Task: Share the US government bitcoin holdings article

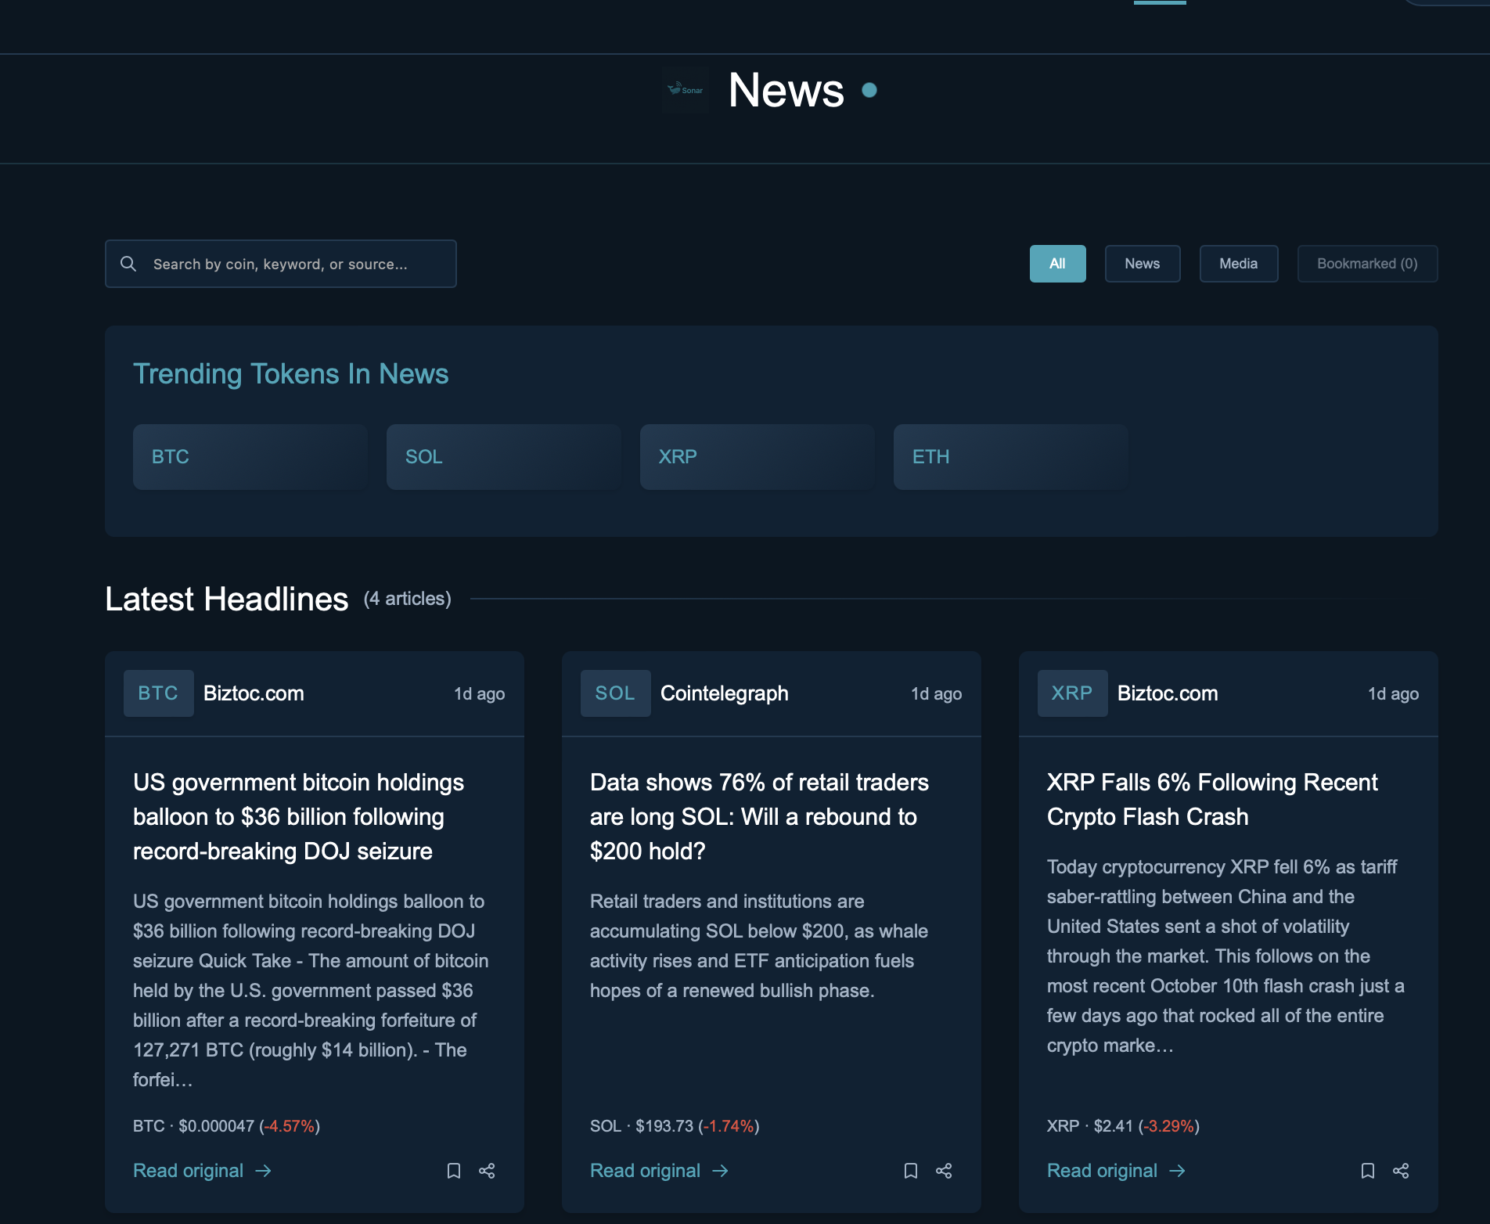Action: coord(487,1171)
